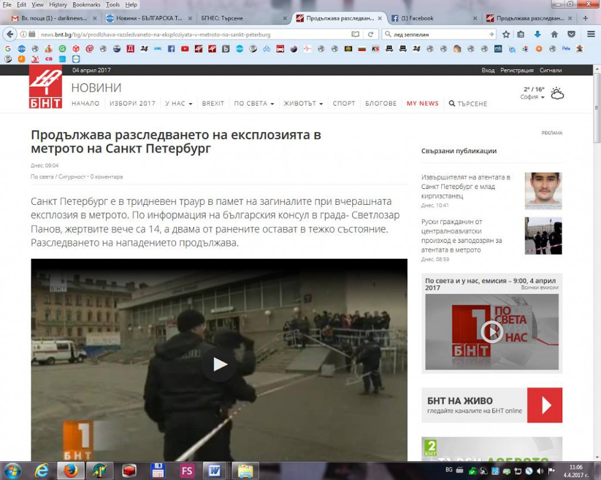Open the red Д bookmark icon
This screenshot has height=480, width=601.
130,49
